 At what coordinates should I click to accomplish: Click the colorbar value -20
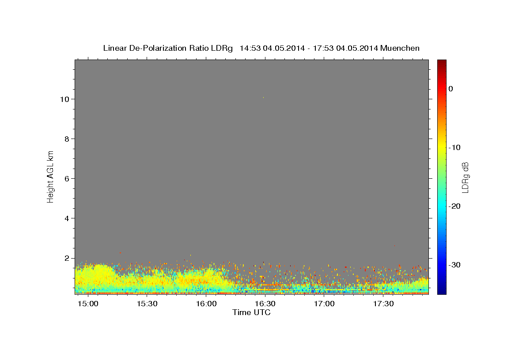click(455, 206)
